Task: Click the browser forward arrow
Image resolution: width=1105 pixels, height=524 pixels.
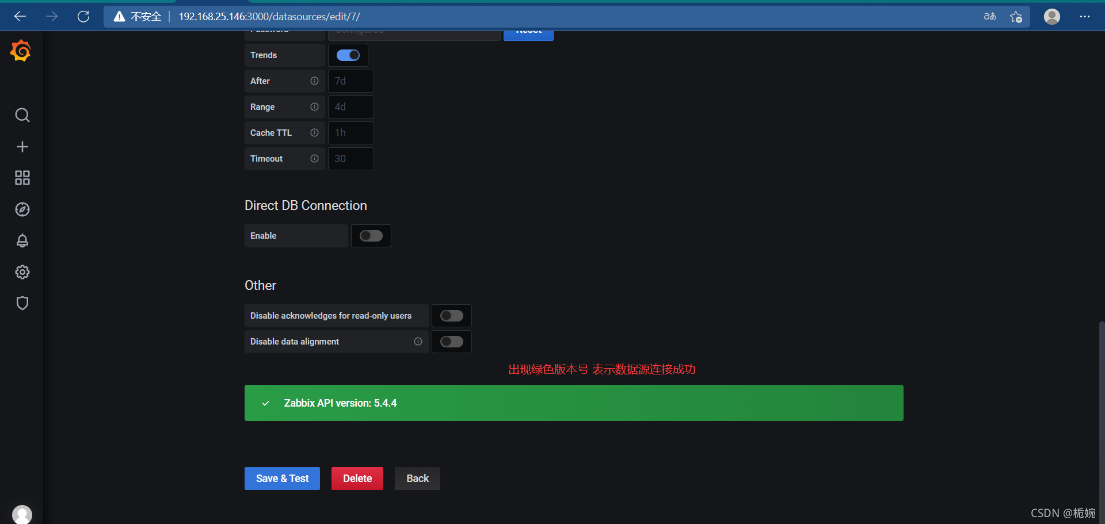Action: point(52,17)
